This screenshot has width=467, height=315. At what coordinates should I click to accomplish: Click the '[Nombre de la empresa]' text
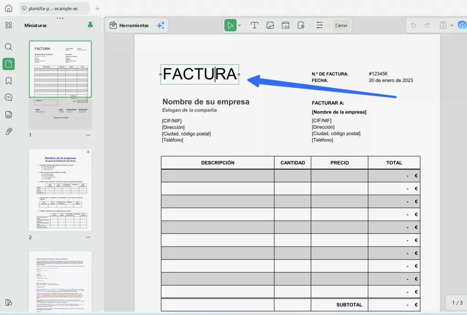coord(339,112)
